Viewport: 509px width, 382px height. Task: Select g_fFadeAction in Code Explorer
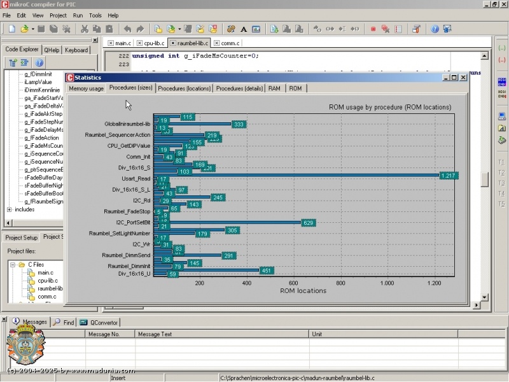tap(41, 138)
